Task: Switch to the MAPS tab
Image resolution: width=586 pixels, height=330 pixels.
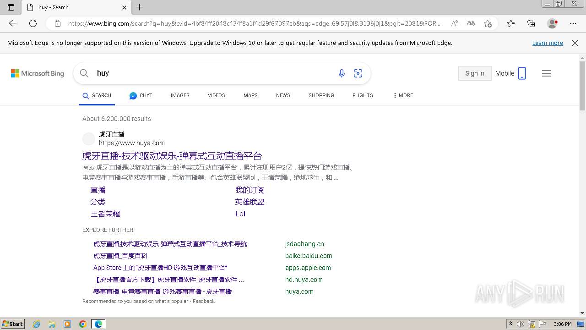Action: pyautogui.click(x=250, y=95)
